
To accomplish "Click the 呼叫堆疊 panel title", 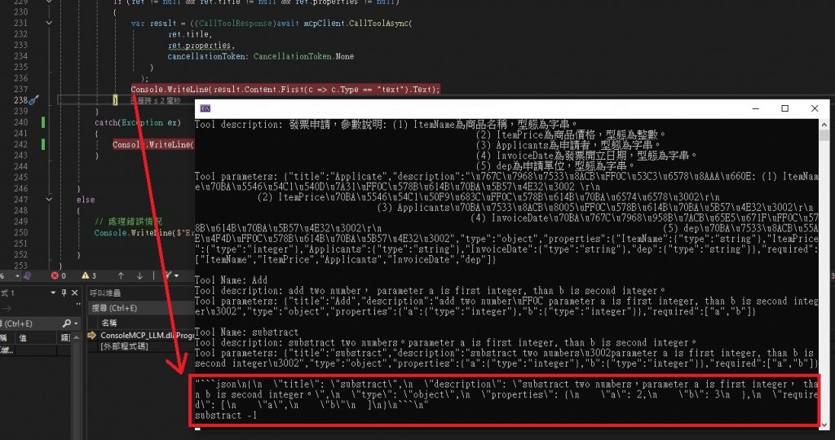I will 105,293.
